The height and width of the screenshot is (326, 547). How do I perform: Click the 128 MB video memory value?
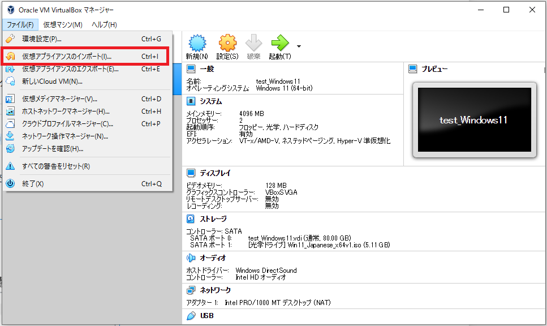pos(276,185)
